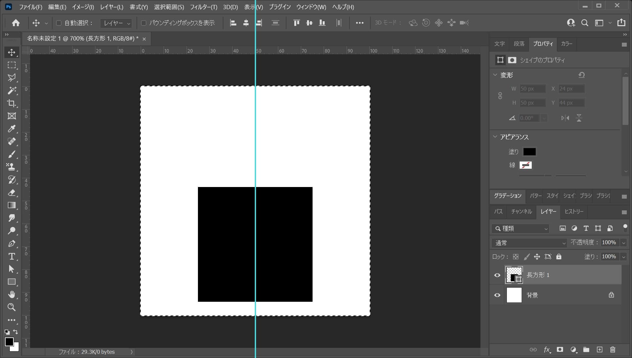Screen dimensions: 632x358
Task: Select the Move tool
Action: (x=12, y=52)
